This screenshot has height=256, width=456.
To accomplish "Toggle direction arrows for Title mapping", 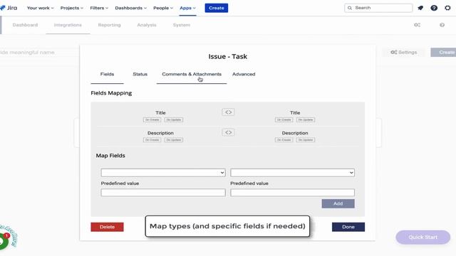I will pos(228,112).
